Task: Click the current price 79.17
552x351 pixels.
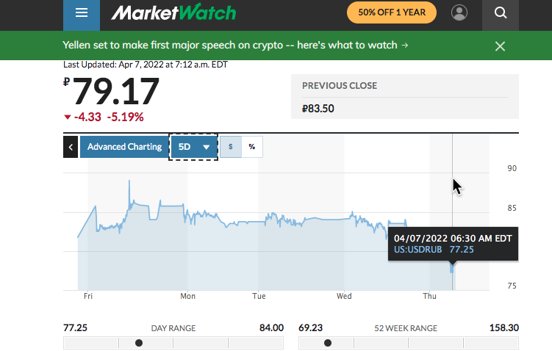Action: (115, 92)
